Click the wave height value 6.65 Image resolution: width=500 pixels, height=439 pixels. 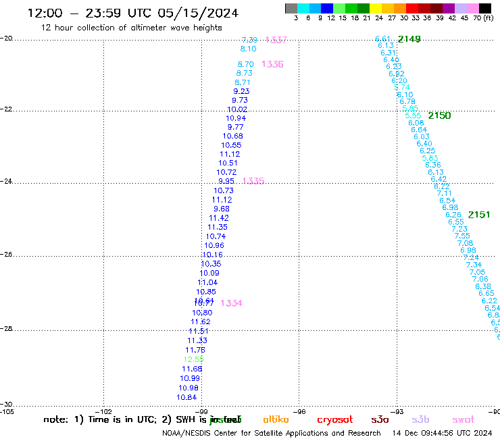486,293
